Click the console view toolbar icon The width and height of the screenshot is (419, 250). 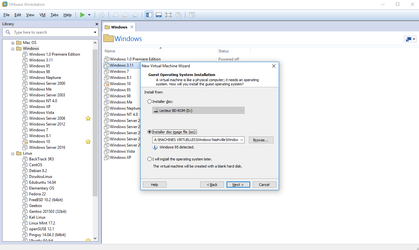coord(192,15)
